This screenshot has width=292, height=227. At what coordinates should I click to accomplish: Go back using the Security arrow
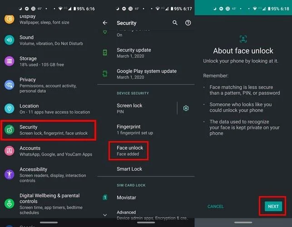(105, 23)
